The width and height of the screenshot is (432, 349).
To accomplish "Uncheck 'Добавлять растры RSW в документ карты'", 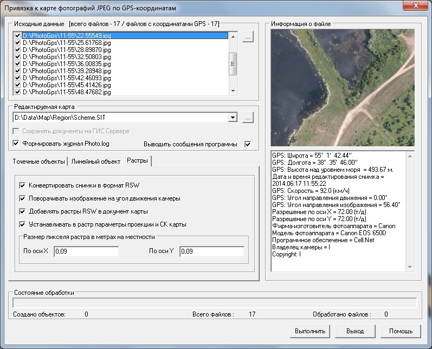I will 22,211.
